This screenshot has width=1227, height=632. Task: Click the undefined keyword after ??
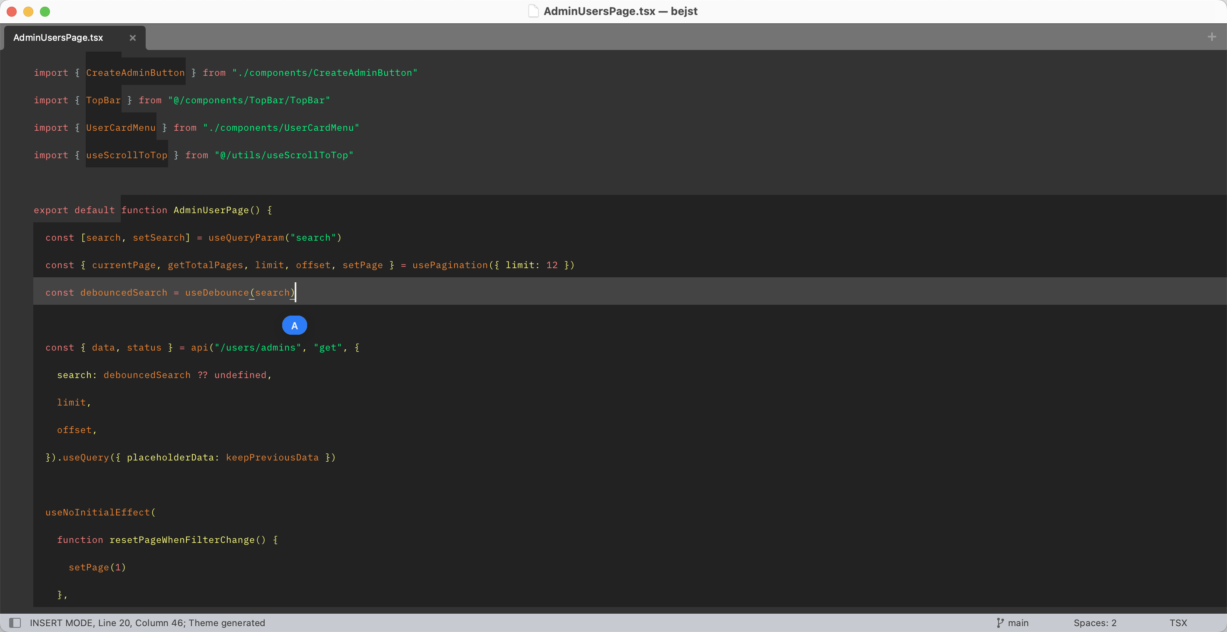(241, 375)
